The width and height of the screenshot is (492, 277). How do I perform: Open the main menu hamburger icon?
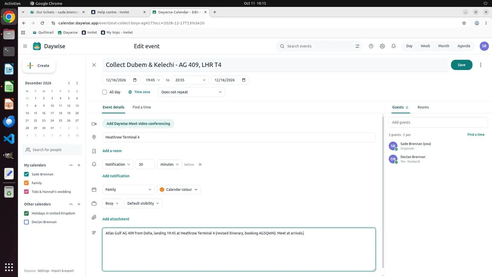tap(25, 46)
